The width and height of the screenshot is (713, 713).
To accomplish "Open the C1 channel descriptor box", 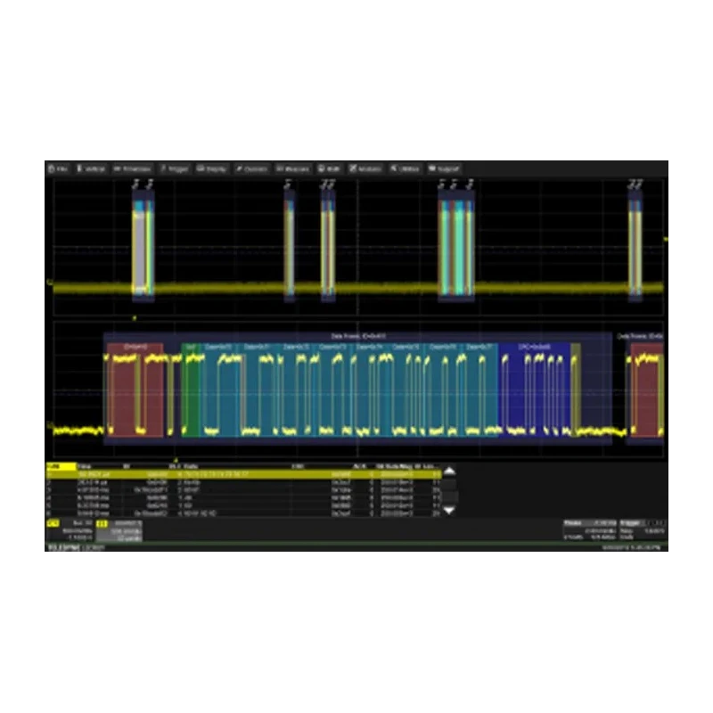I will (x=70, y=530).
